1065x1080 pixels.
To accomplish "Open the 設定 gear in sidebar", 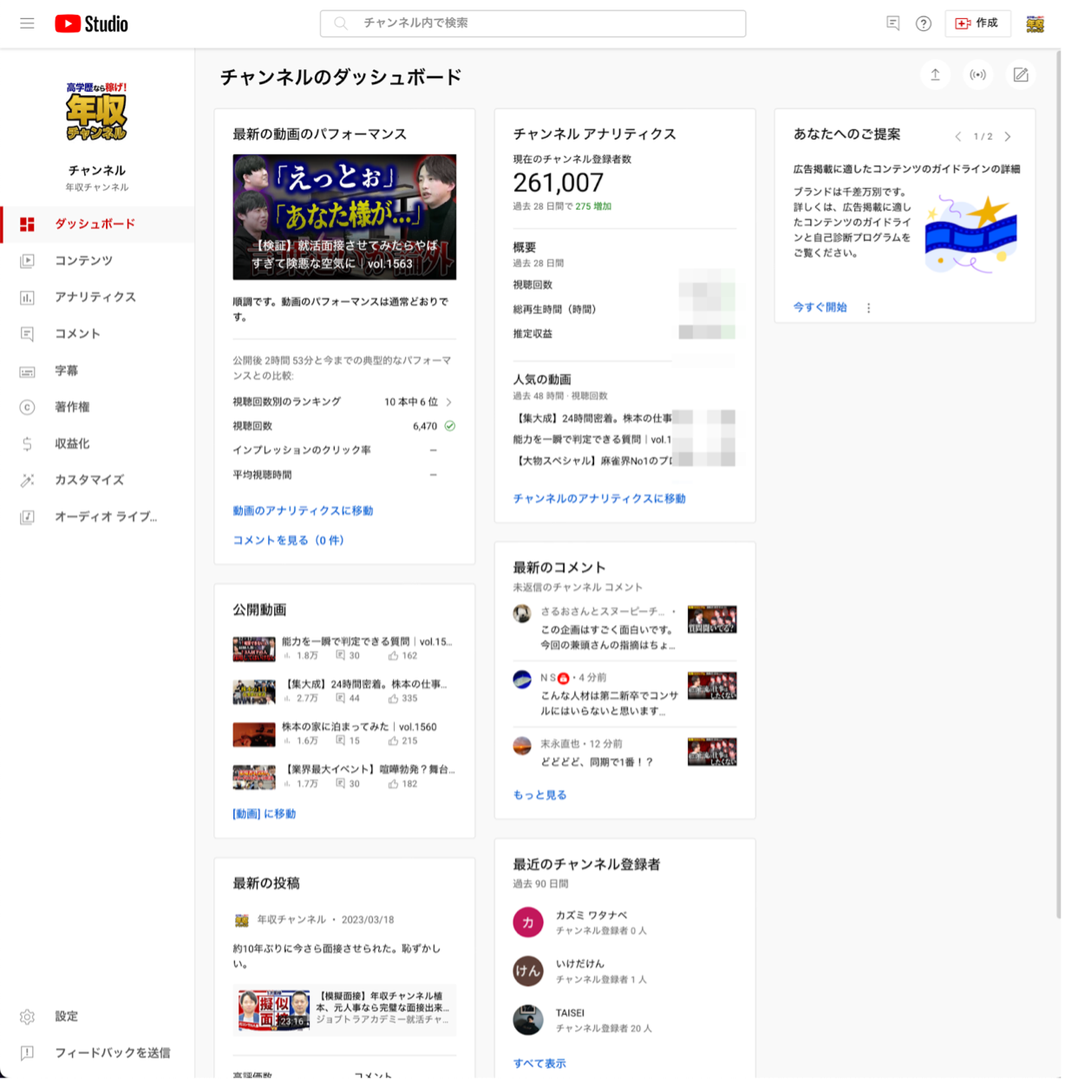I will [28, 1016].
